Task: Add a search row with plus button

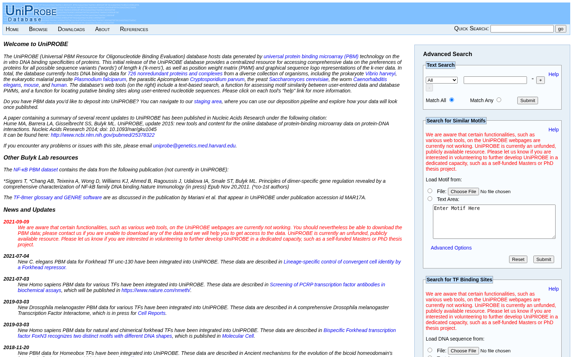Action: pos(541,80)
